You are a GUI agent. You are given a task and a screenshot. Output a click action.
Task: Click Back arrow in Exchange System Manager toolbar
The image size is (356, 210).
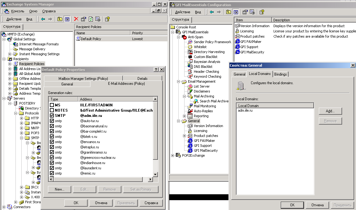pyautogui.click(x=43, y=19)
